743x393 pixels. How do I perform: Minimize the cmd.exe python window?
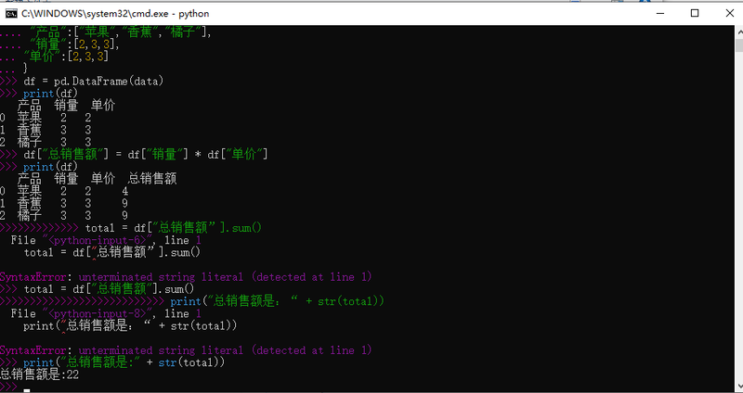tap(659, 14)
